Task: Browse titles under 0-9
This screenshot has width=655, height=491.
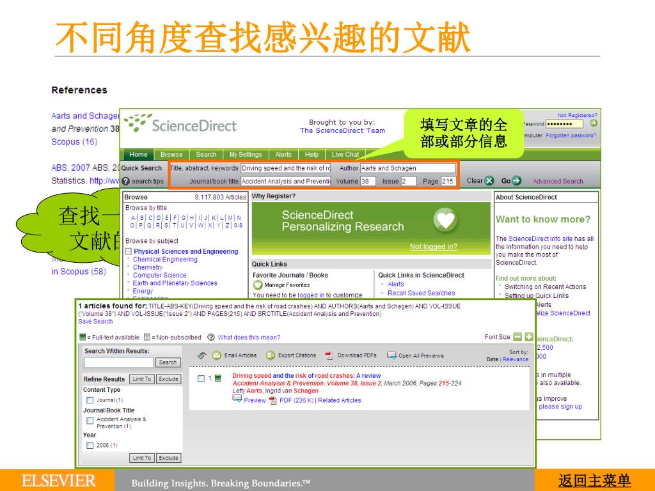Action: [238, 226]
